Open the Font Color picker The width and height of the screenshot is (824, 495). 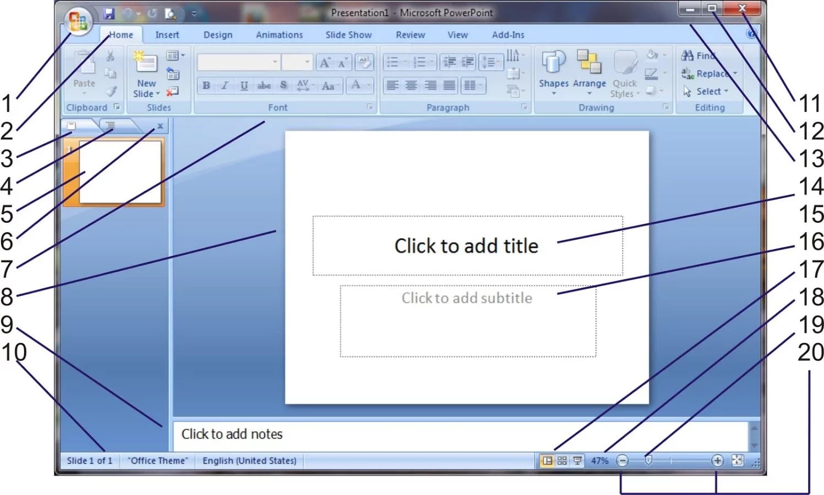click(x=361, y=85)
